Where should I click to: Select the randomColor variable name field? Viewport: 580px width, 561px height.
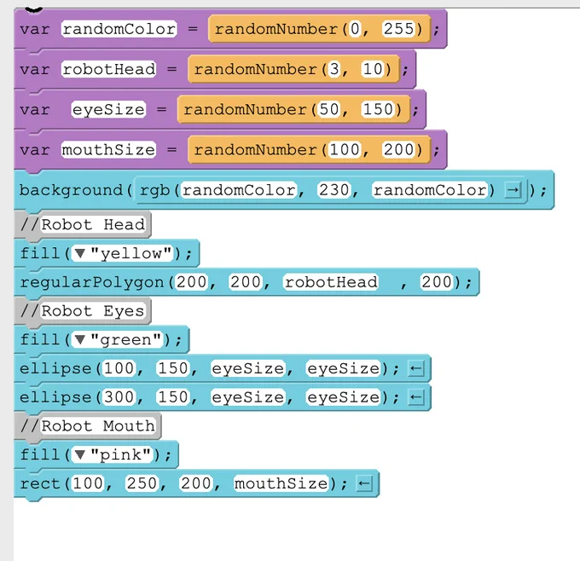[119, 29]
